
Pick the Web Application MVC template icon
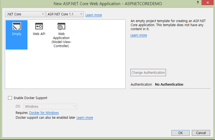pos(61,26)
